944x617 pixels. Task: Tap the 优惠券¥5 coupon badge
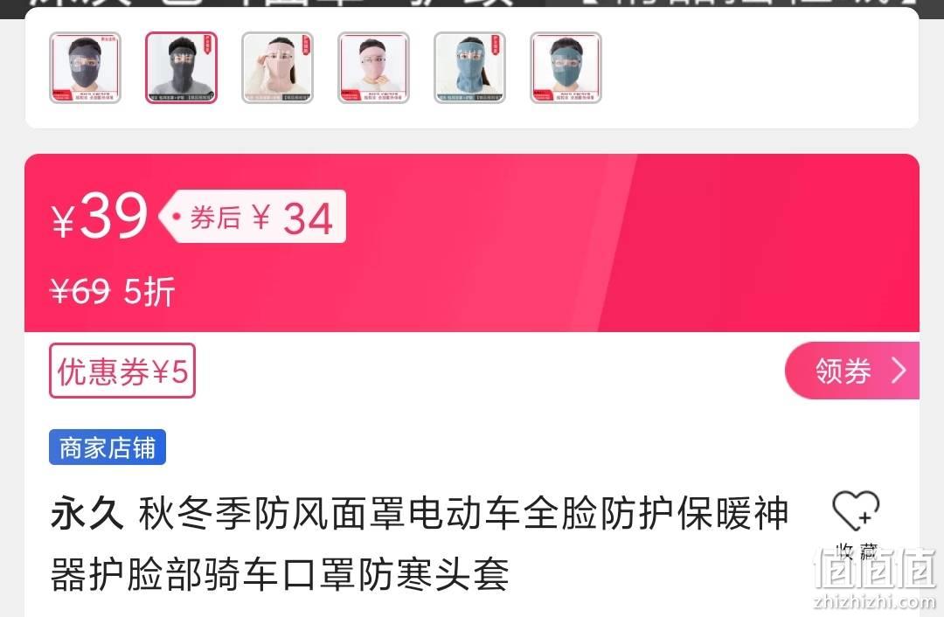[122, 371]
